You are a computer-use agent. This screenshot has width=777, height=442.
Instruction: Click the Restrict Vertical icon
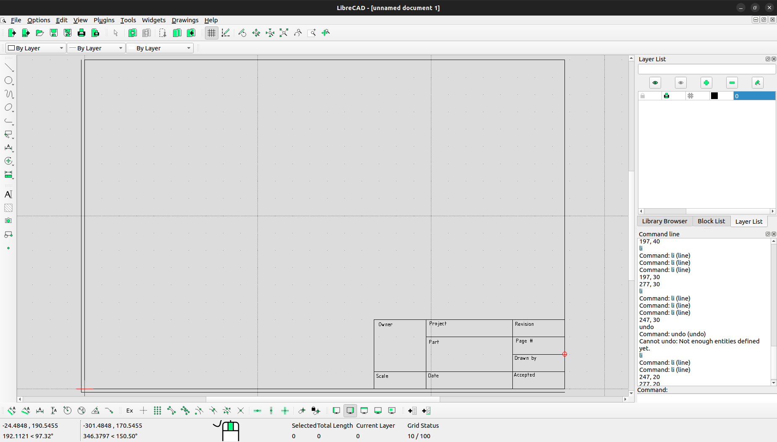[271, 411]
